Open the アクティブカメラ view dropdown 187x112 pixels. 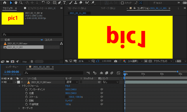tap(163, 61)
